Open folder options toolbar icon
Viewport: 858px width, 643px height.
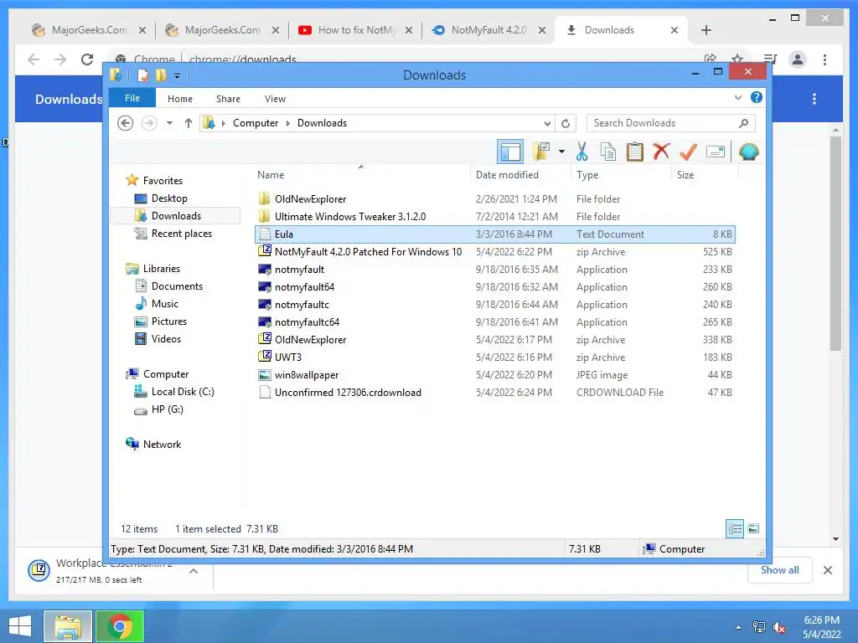[x=540, y=152]
